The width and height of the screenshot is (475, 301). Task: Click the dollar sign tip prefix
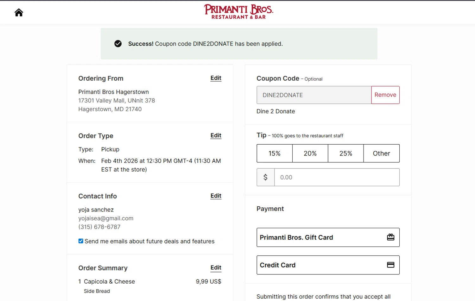click(x=265, y=177)
